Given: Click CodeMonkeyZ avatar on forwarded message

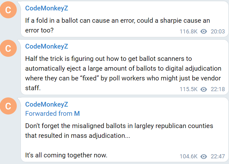Looking at the screenshot, I should click(x=8, y=106).
